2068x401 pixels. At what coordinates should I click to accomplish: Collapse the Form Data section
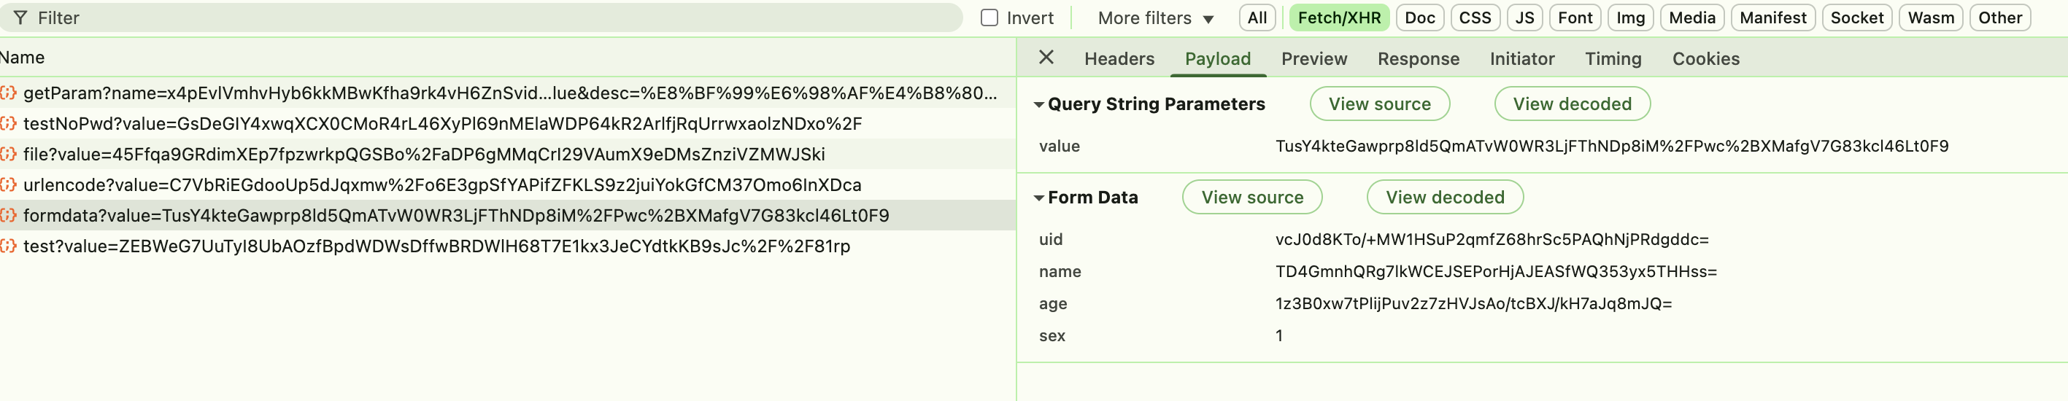(x=1039, y=198)
